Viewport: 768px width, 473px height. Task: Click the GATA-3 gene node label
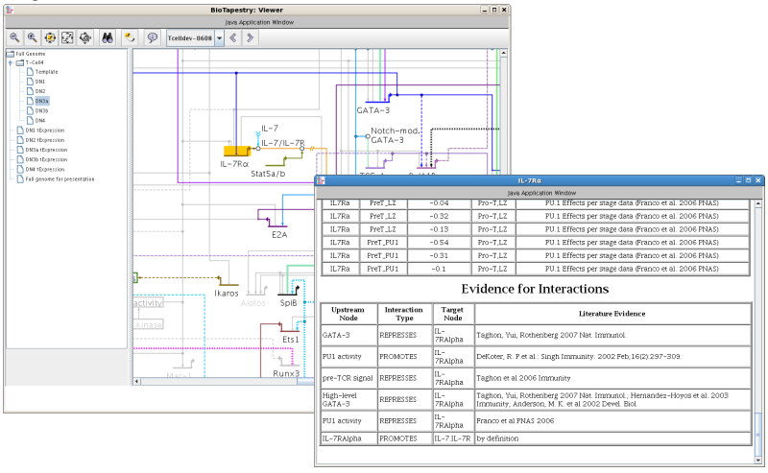[x=373, y=110]
